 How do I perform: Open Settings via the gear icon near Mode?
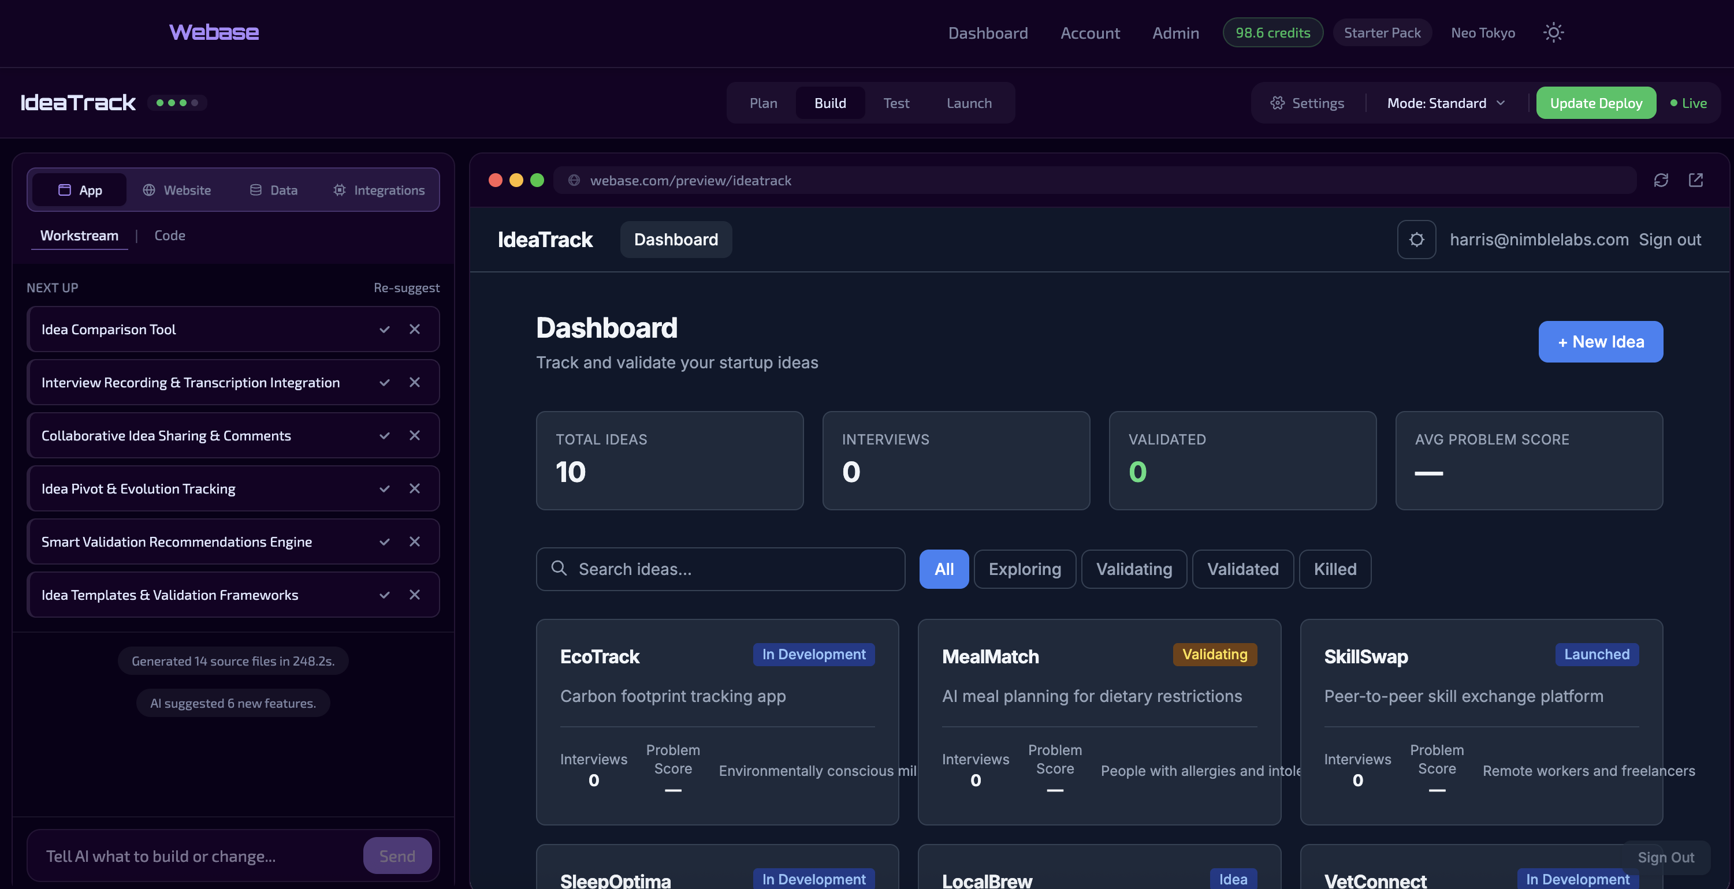[x=1278, y=102]
